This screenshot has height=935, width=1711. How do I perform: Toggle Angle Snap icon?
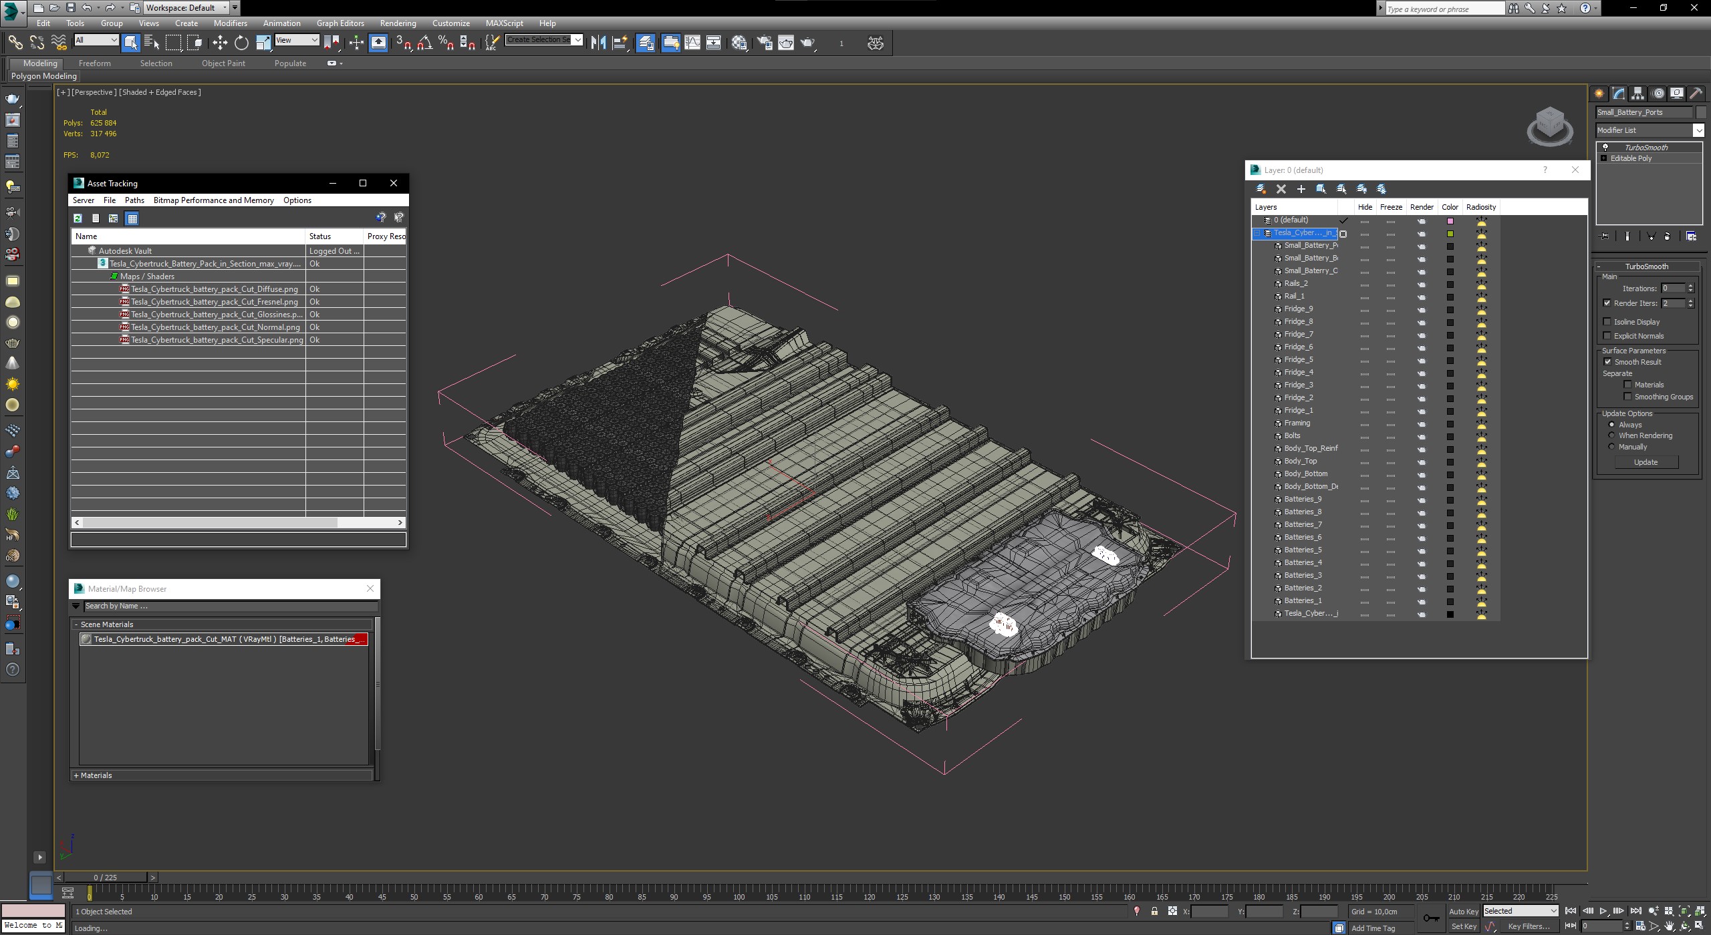pos(424,43)
